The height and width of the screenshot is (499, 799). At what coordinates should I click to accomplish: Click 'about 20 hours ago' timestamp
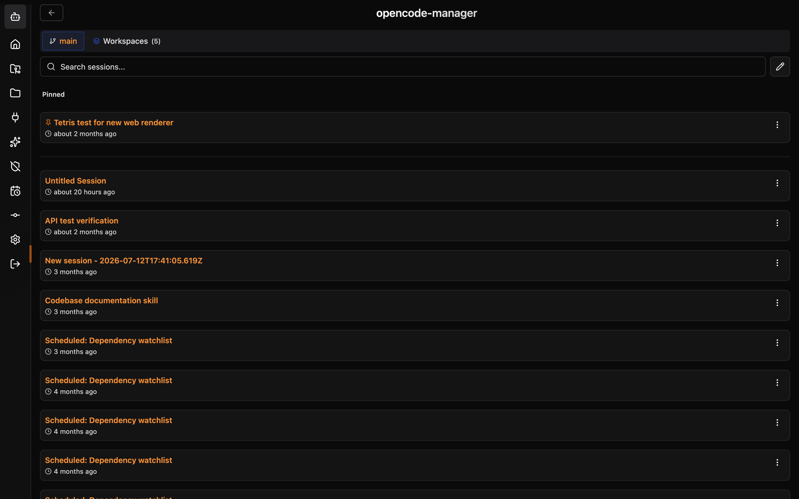(x=84, y=192)
